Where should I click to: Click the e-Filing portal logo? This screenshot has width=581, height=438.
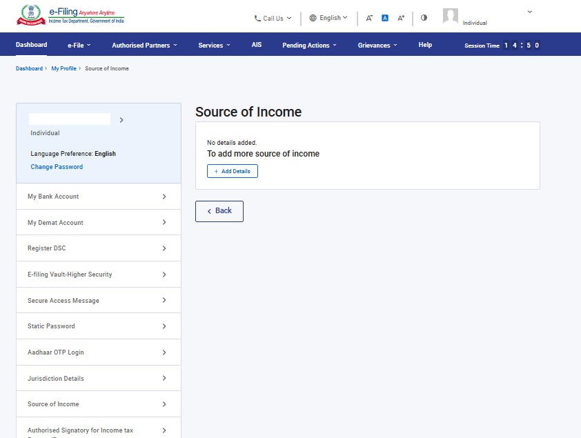[70, 15]
